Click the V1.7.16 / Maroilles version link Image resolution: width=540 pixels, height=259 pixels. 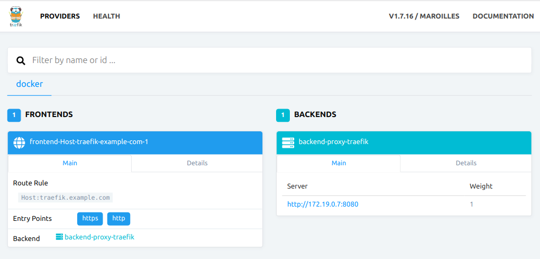coord(424,16)
